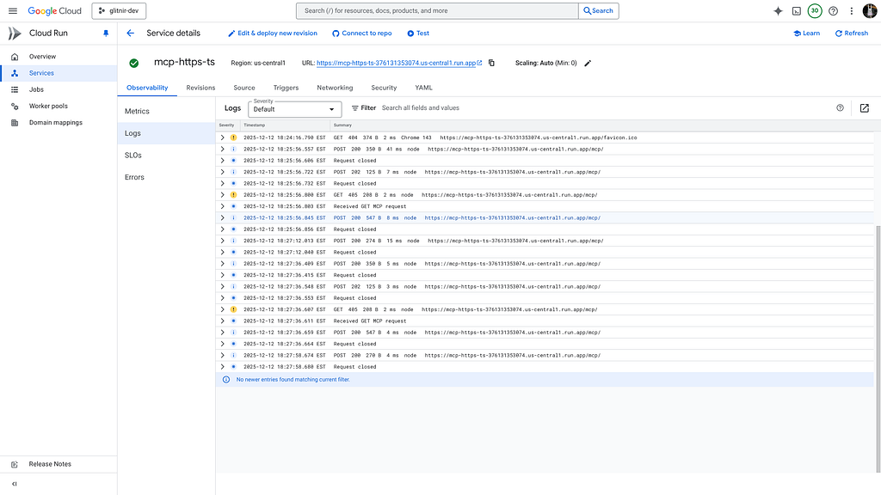Activate Cloud Shell terminal icon
The image size is (881, 495).
point(796,10)
